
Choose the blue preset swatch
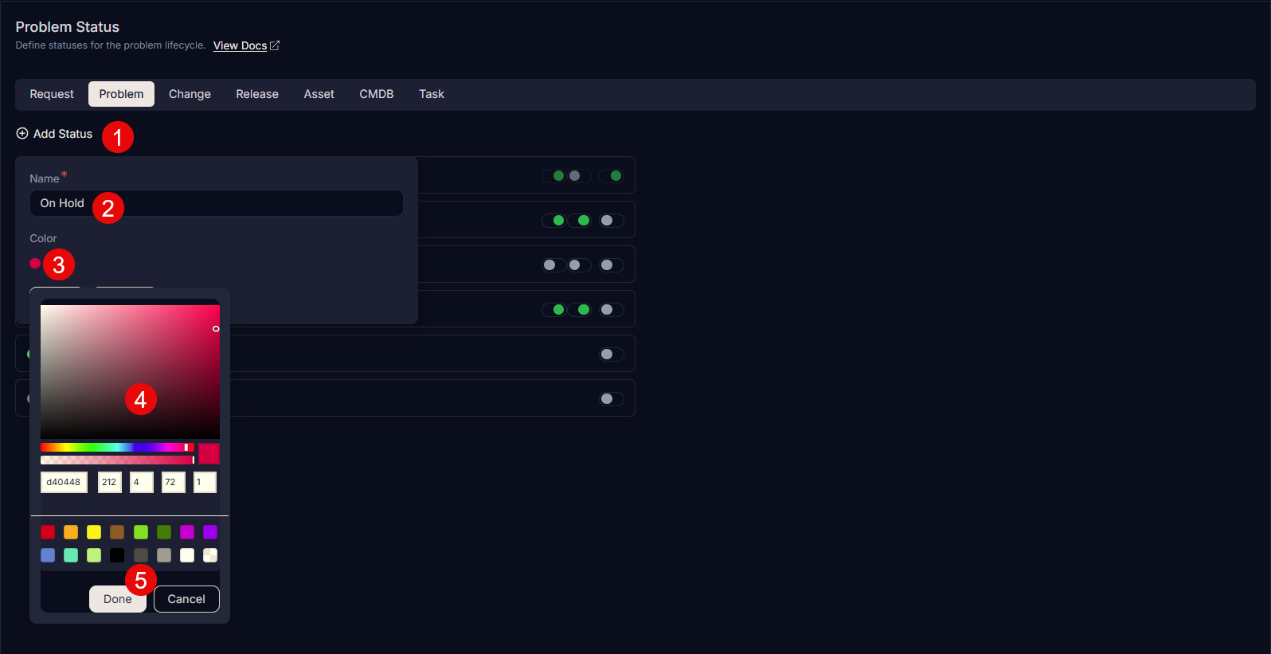(x=48, y=555)
